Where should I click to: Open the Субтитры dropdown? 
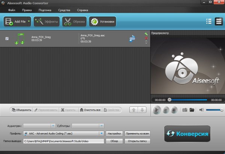(88, 126)
